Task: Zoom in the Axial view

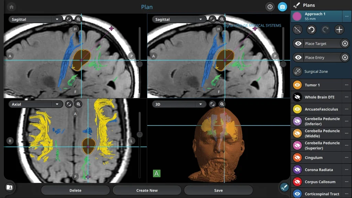Action: (x=78, y=104)
